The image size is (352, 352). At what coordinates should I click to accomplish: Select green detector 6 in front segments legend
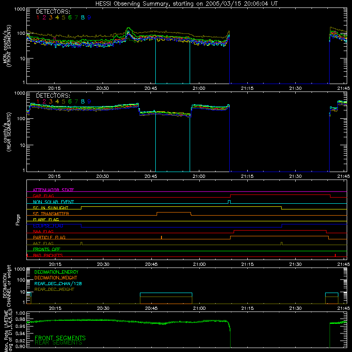pos(70,18)
